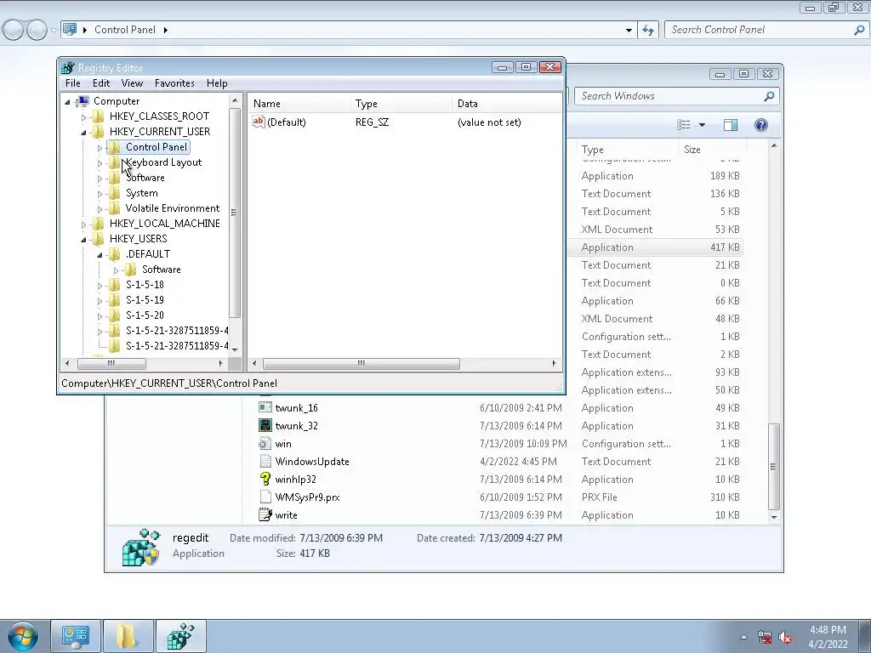Image resolution: width=871 pixels, height=653 pixels.
Task: Expand the S-1-5-18 key
Action: 100,286
